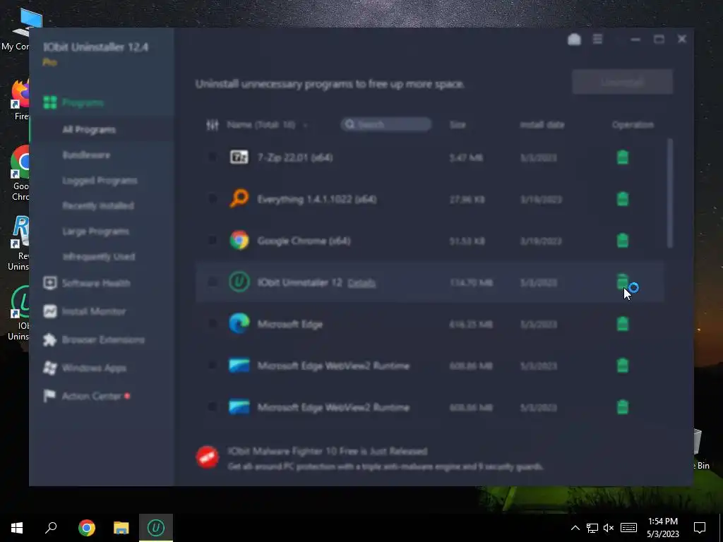This screenshot has height=542, width=723.
Task: Click the trash icon for Everything 1.4.1.1022
Action: click(623, 198)
